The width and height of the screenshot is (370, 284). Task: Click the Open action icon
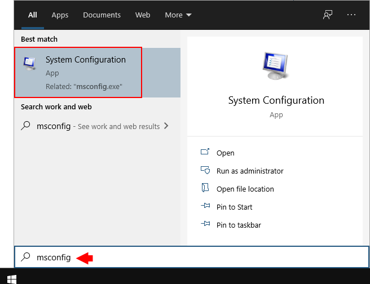coord(205,153)
